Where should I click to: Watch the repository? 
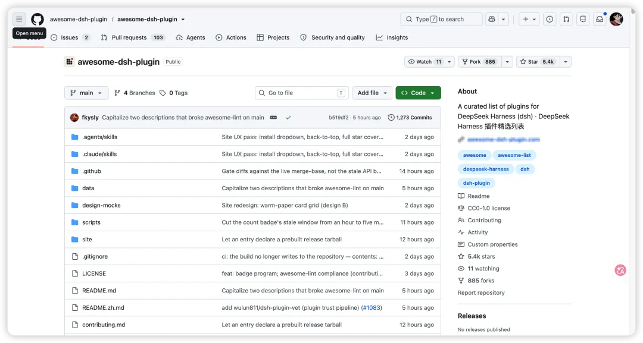point(424,62)
